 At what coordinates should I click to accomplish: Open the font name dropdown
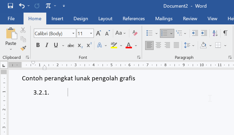coord(73,34)
